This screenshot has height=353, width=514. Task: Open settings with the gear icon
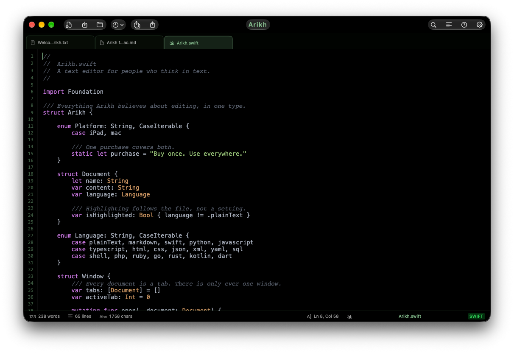(x=479, y=25)
